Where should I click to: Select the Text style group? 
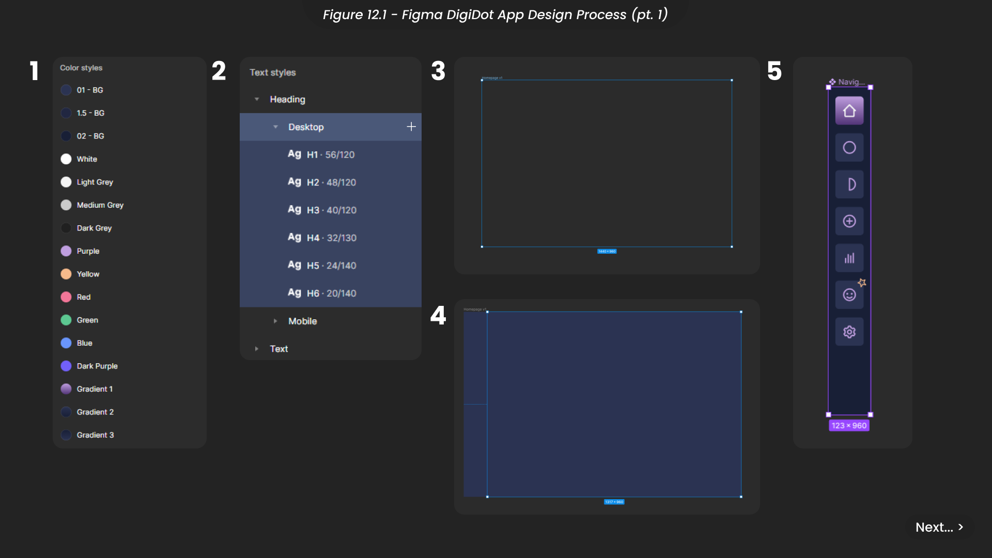[x=331, y=349]
